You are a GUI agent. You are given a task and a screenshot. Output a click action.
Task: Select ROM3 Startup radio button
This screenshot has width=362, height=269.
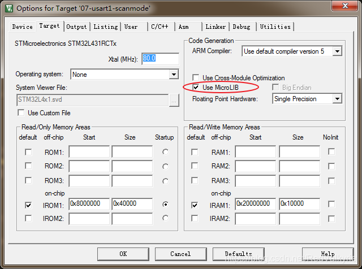point(165,181)
